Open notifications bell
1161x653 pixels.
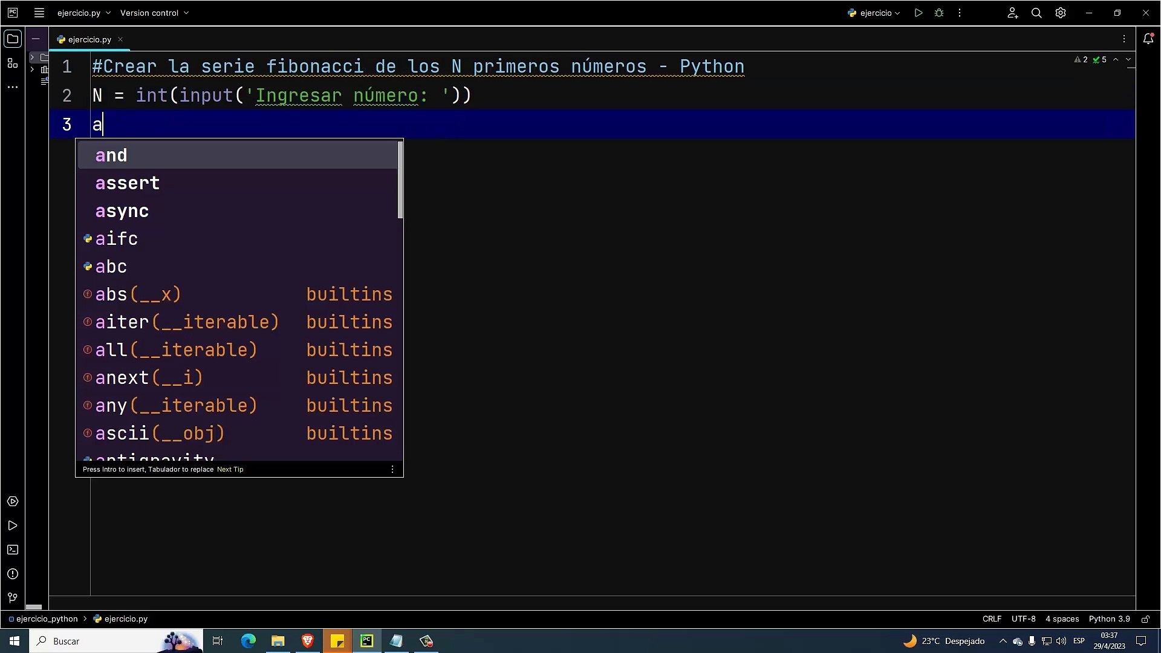pos(1148,39)
